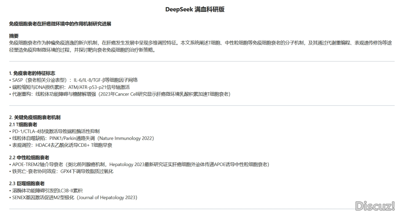Select the heading "免疫细胞衰老在肝癌微环境中的作用机制研究进展"
This screenshot has height=215, width=401.
coord(60,24)
